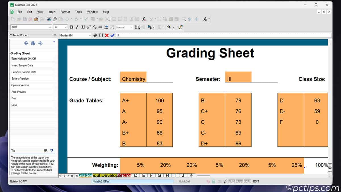
Task: Open the Format menu
Action: point(65,12)
